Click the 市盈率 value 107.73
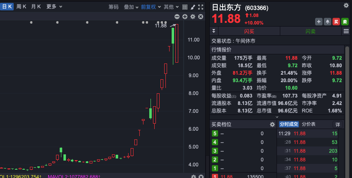 point(290,96)
